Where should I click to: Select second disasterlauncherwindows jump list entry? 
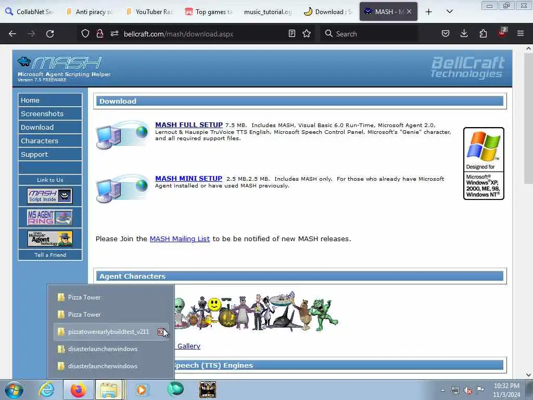[111, 366]
